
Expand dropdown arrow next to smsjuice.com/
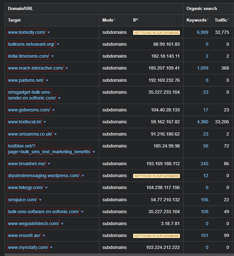click(x=40, y=200)
